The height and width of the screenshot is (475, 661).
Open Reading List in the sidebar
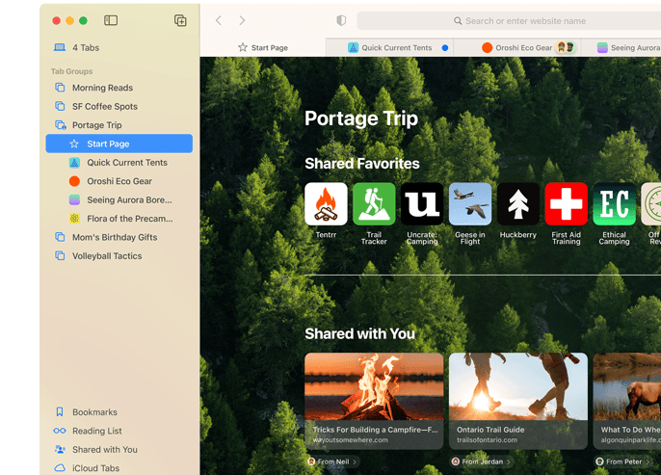(96, 431)
